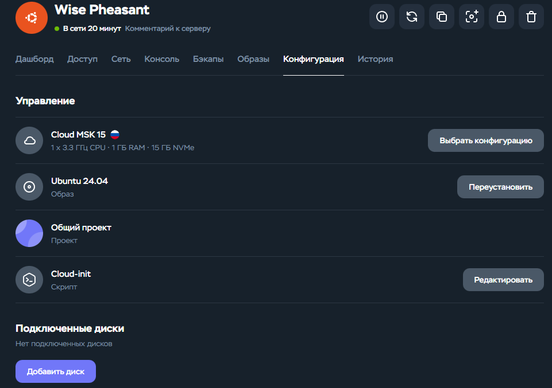Click the create snapshot icon
Screen dimensions: 552x388
click(x=472, y=17)
